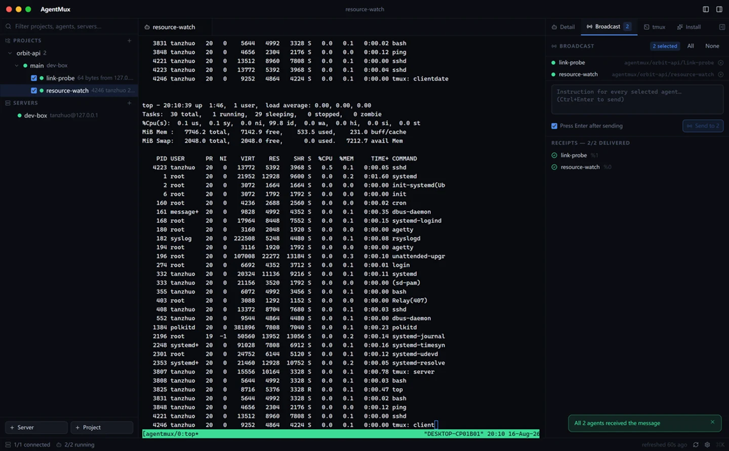Click the Send to 2 button
This screenshot has width=729, height=451.
[703, 126]
